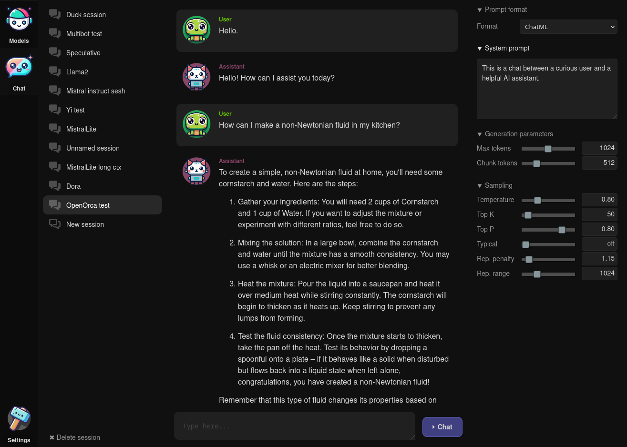Click Delete session link
Screen dimensions: 627x447
point(78,437)
